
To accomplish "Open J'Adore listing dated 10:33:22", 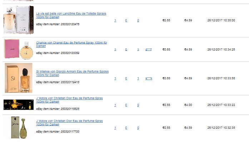I will pyautogui.click(x=70, y=100).
